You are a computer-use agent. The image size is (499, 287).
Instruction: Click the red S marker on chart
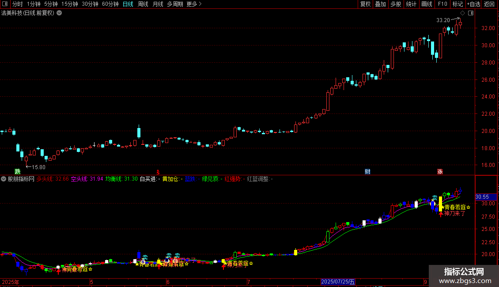tap(158, 172)
